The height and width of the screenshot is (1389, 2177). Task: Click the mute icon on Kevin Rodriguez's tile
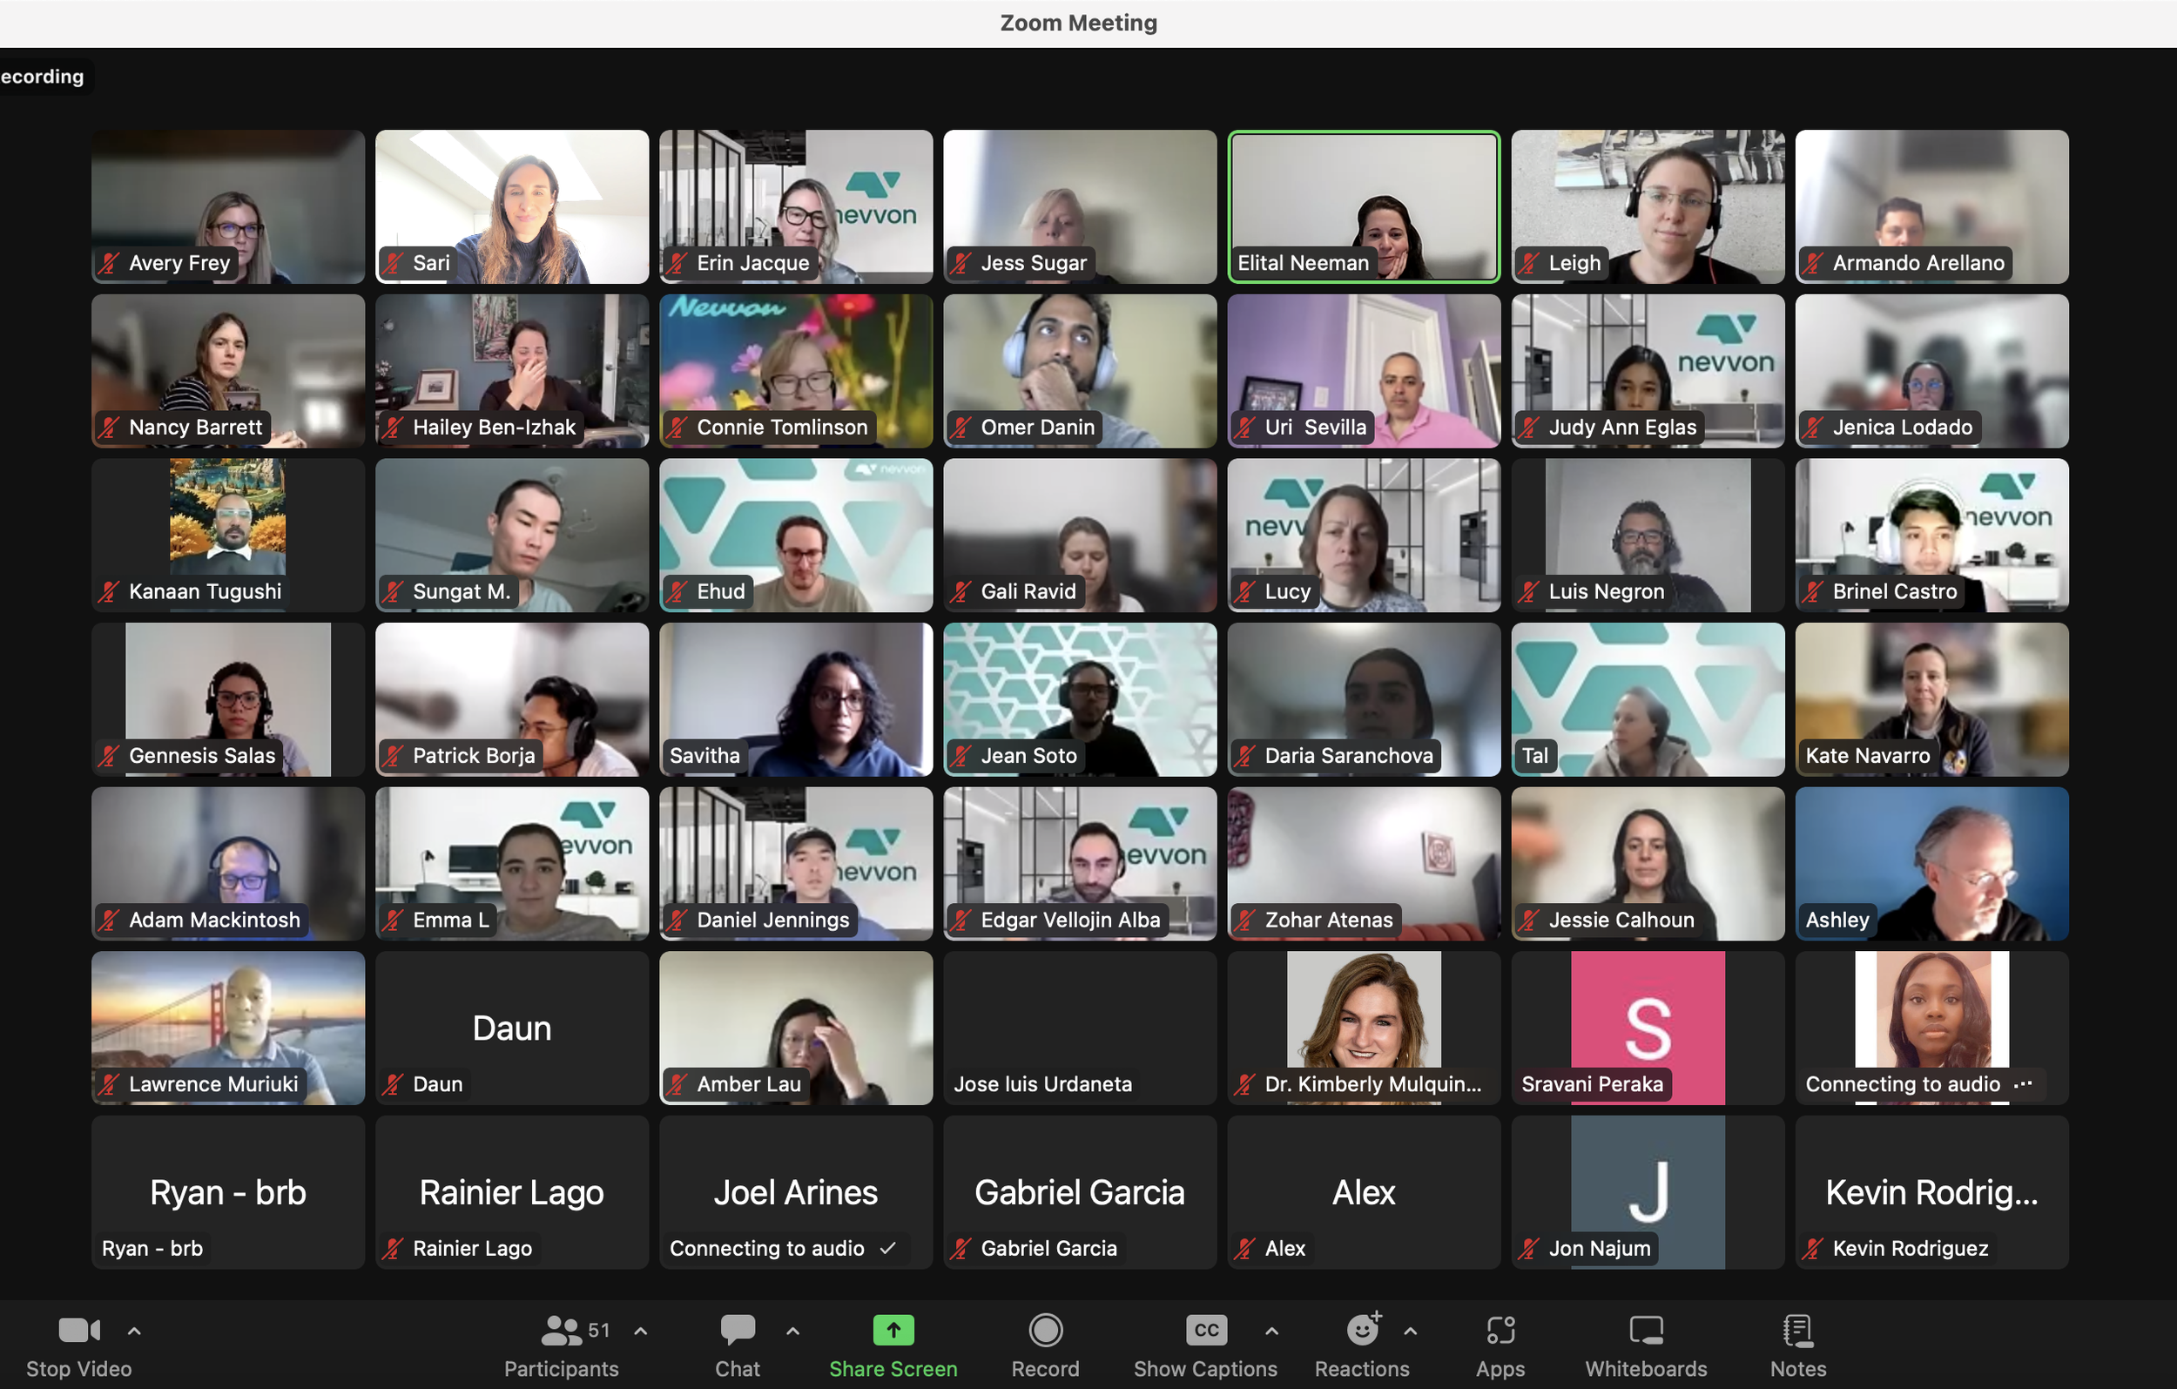[x=1813, y=1248]
